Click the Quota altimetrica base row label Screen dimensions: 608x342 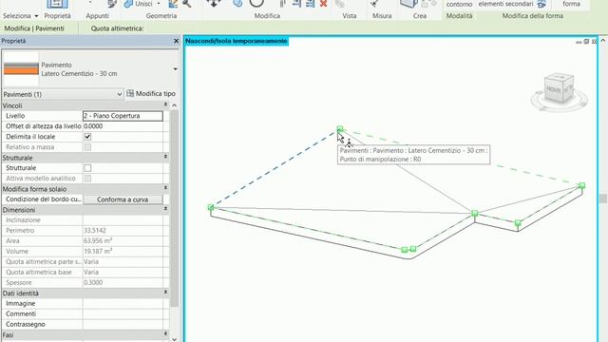coord(39,273)
